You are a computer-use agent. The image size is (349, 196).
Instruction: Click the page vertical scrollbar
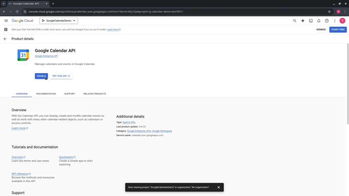point(348,84)
